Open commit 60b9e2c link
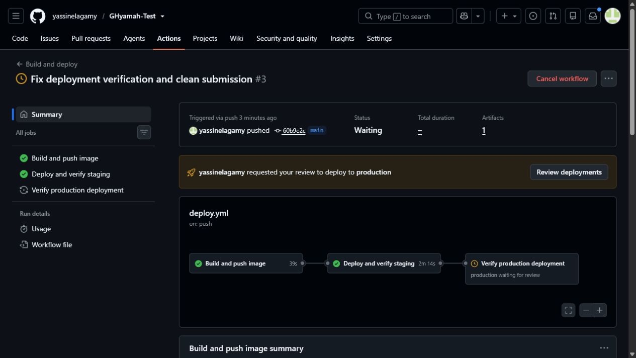636x358 pixels. coord(294,131)
